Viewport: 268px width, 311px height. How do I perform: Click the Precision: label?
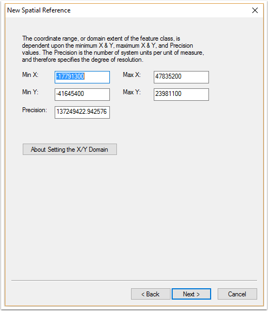[x=35, y=110]
